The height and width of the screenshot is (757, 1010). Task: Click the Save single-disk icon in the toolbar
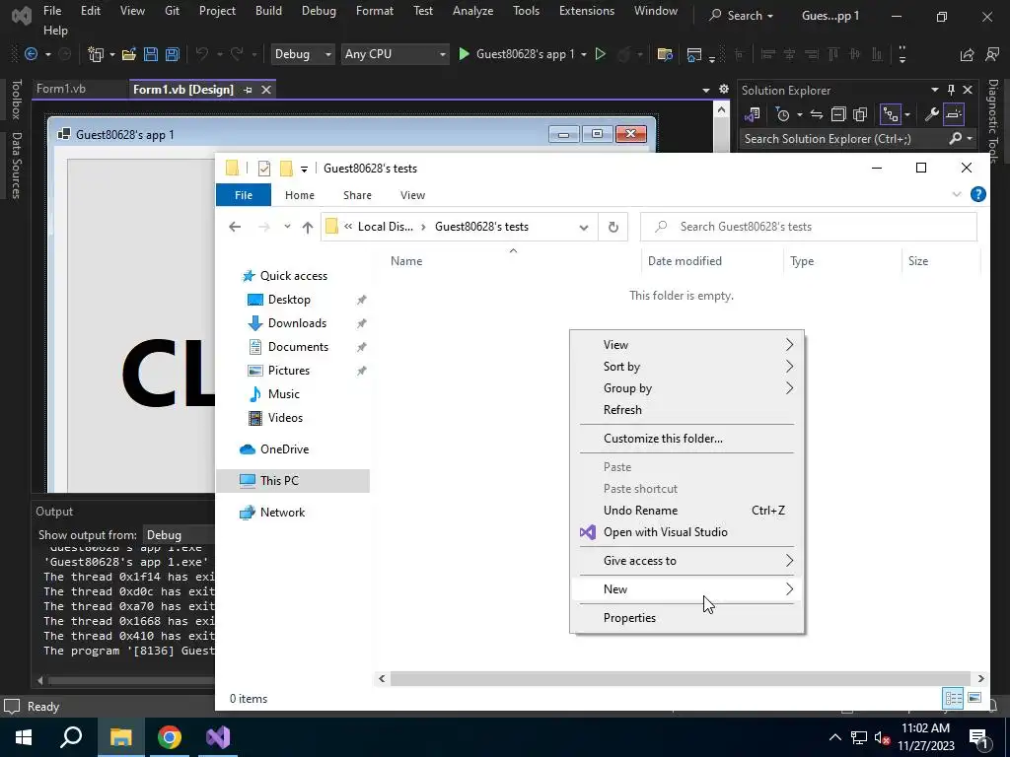point(151,54)
